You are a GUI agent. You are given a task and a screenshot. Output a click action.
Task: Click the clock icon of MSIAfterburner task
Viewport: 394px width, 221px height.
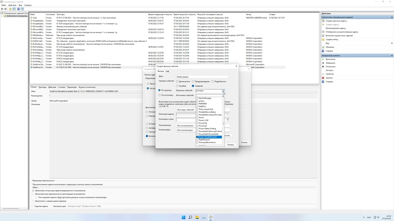point(31,35)
